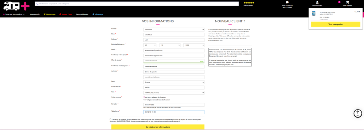
Task: Select 'n'est pas votre adresse de livraison' radio
Action: pyautogui.click(x=144, y=100)
